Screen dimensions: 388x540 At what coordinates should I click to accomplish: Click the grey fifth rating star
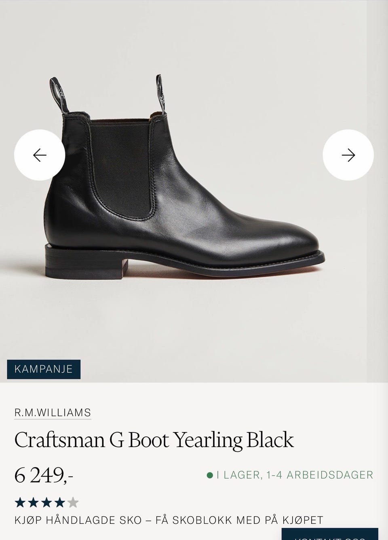73,503
